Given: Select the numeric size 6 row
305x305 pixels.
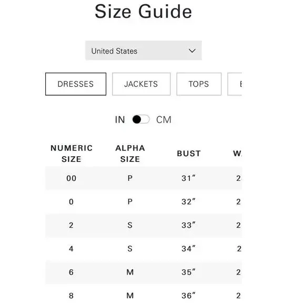Looking at the screenshot, I should pyautogui.click(x=144, y=272).
